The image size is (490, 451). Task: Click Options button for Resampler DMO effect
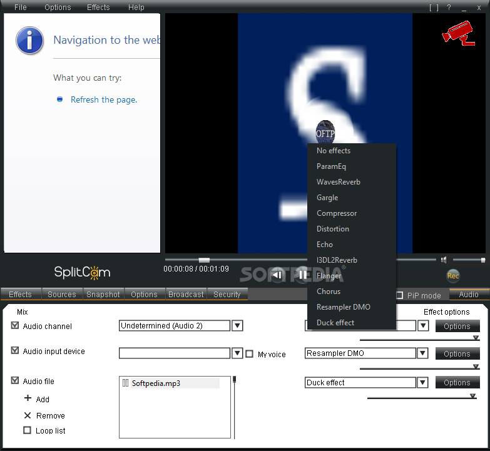(x=457, y=353)
